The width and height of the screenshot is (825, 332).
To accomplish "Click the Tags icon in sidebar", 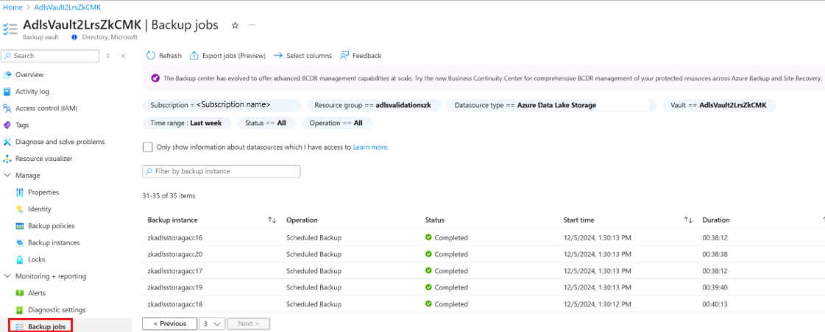I will coord(7,125).
